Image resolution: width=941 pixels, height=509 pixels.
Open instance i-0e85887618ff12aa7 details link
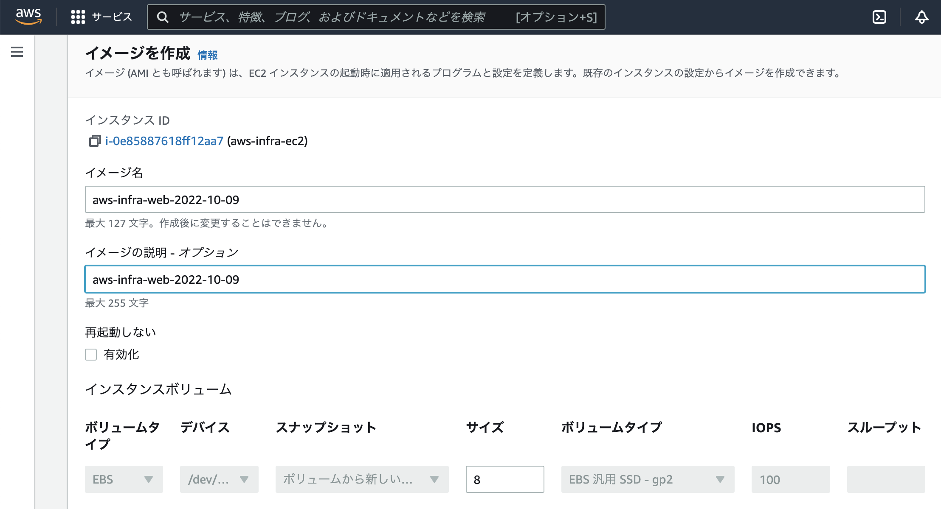(164, 142)
